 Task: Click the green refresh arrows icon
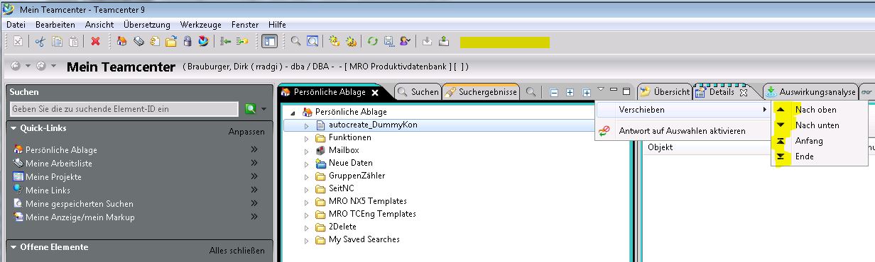tap(372, 41)
